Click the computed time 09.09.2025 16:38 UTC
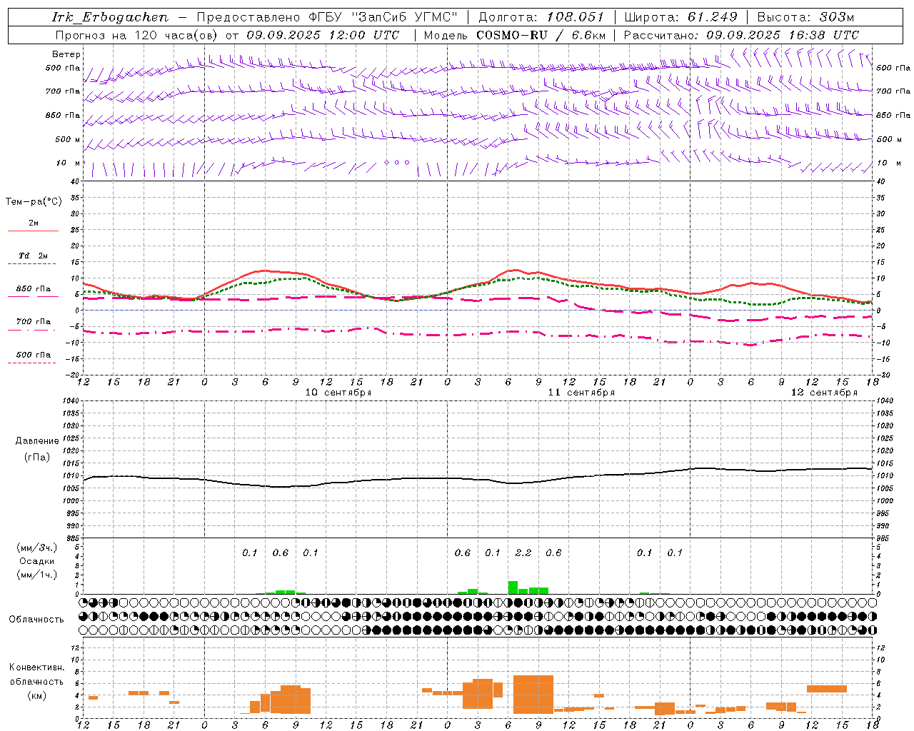The image size is (914, 731). pos(783,35)
